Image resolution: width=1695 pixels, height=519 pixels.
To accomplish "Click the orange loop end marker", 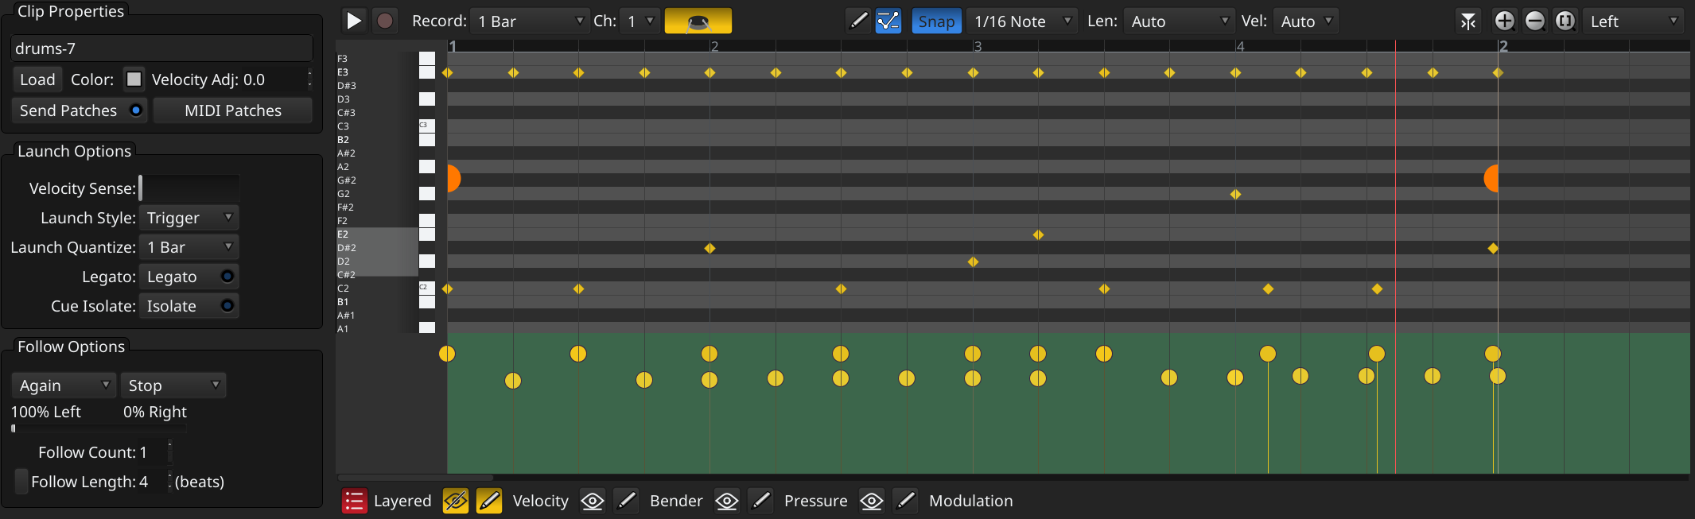I will pyautogui.click(x=1491, y=179).
